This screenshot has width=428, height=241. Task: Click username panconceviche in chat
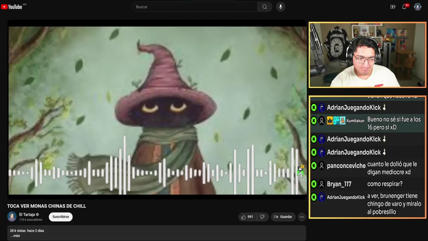point(346,166)
